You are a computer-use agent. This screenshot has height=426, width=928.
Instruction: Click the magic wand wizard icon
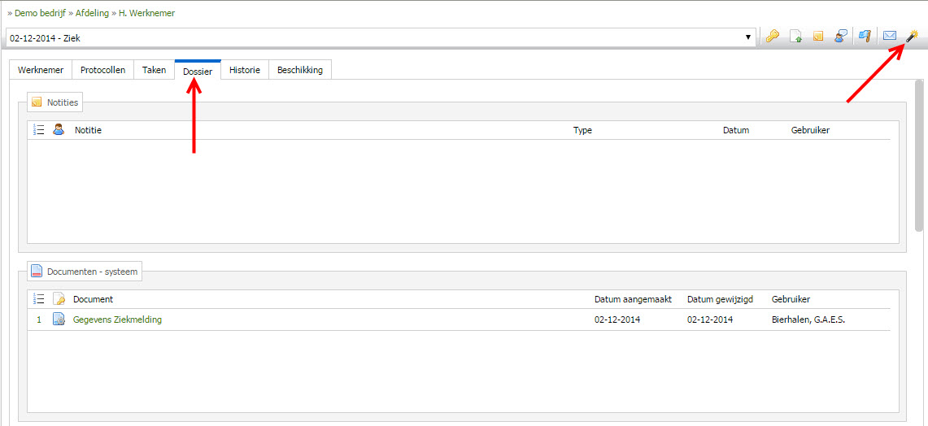pyautogui.click(x=913, y=37)
